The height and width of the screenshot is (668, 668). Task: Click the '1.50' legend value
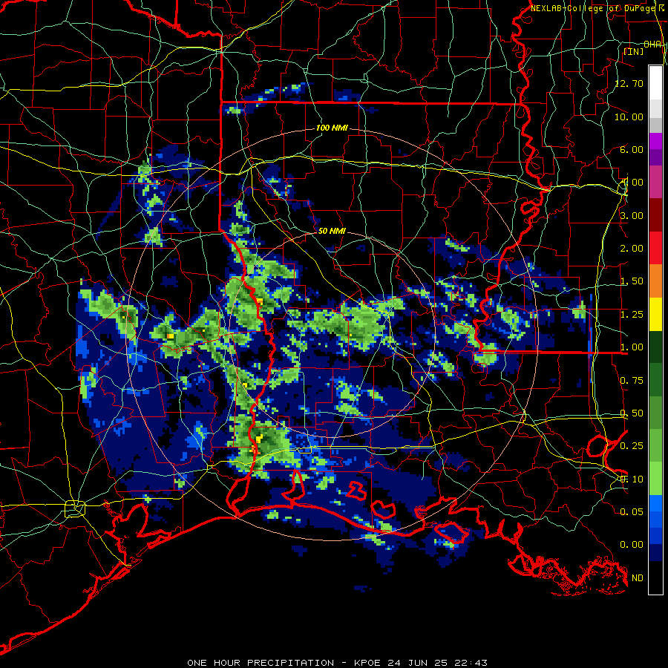pyautogui.click(x=632, y=281)
